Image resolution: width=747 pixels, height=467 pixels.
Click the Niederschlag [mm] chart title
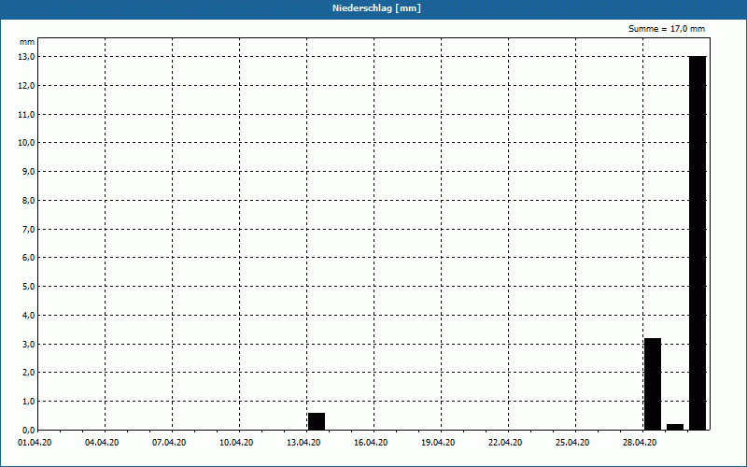pyautogui.click(x=373, y=8)
